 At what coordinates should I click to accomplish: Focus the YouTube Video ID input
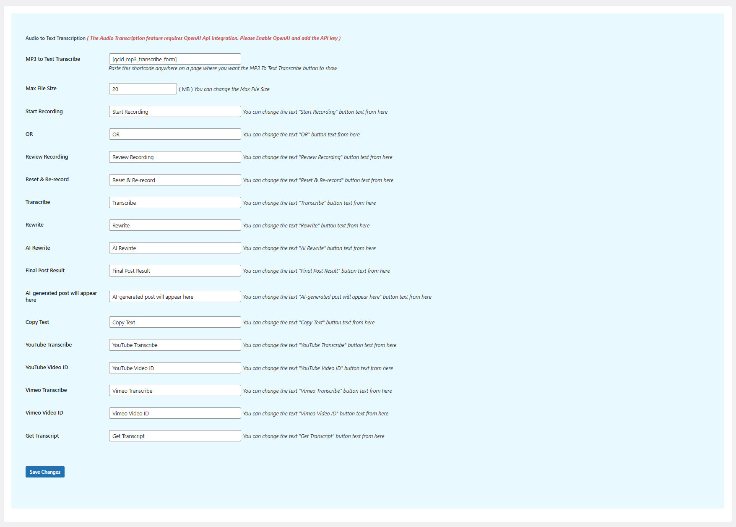click(x=174, y=368)
